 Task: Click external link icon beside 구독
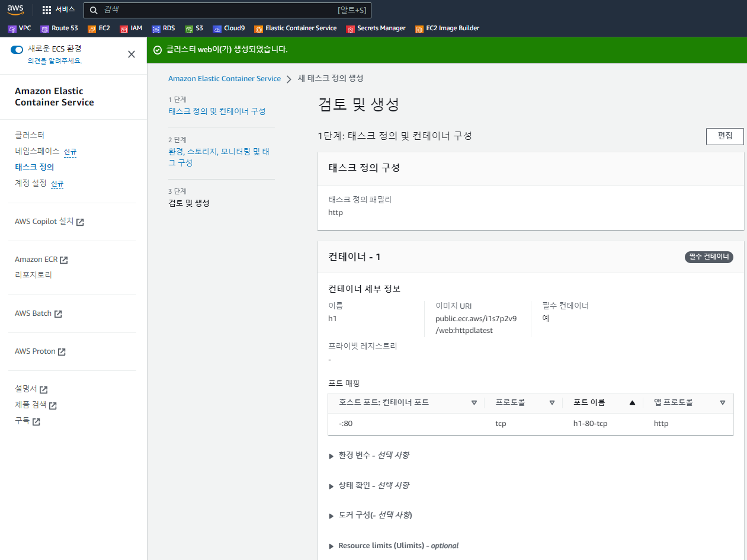click(36, 422)
